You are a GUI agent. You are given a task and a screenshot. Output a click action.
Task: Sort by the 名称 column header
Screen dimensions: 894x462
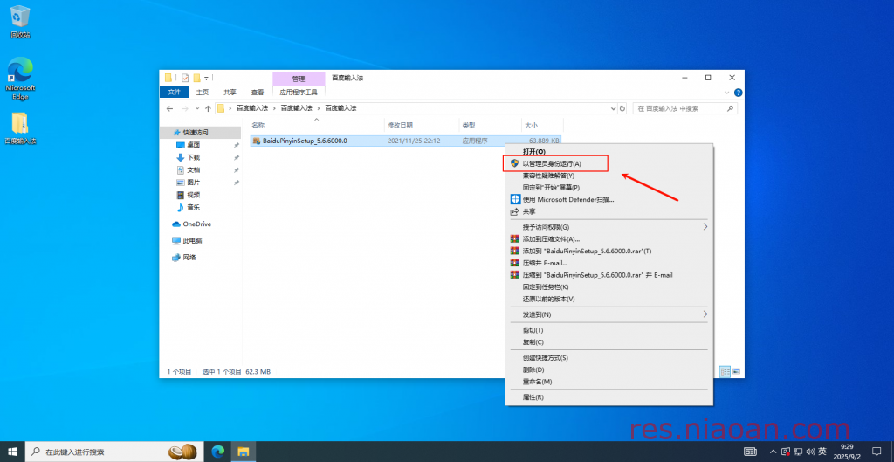[258, 125]
